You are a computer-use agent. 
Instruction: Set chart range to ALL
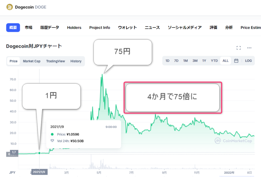pyautogui.click(x=226, y=61)
